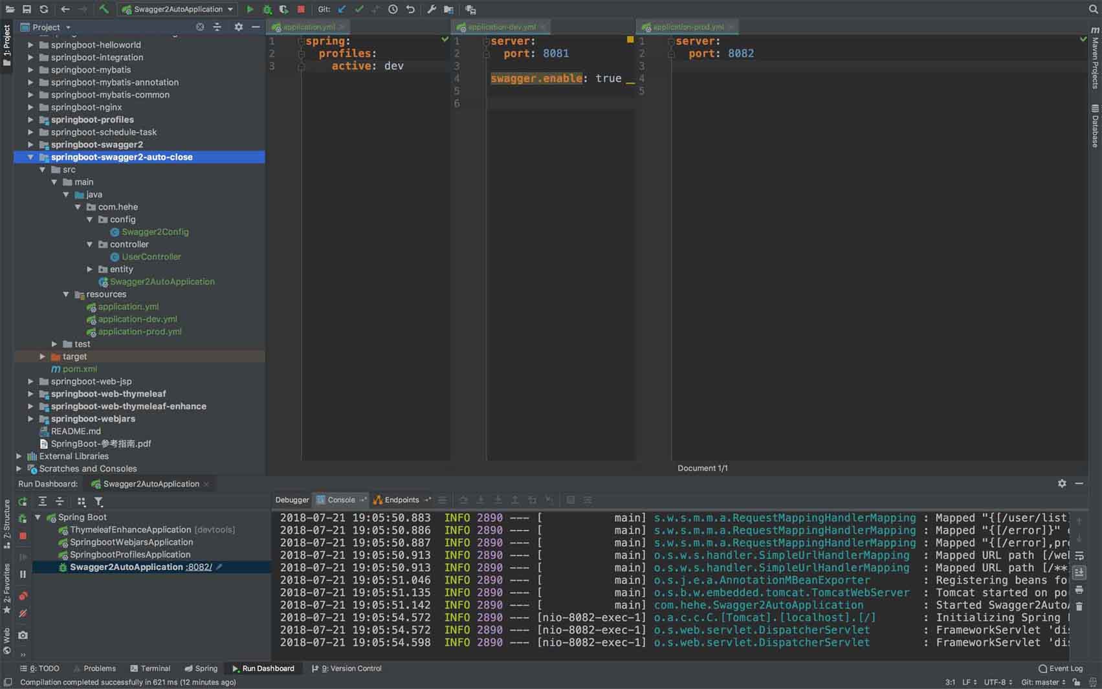1102x689 pixels.
Task: Save all files using the floppy icon
Action: (x=27, y=9)
